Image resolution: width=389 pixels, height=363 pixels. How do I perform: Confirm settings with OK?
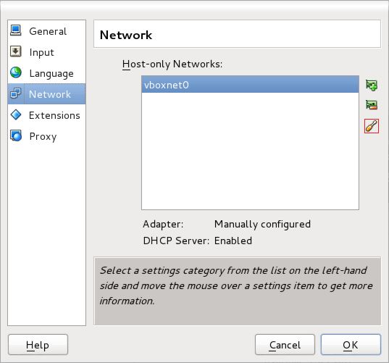(x=351, y=345)
